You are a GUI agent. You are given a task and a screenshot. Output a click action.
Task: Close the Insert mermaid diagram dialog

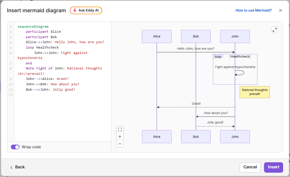280,10
